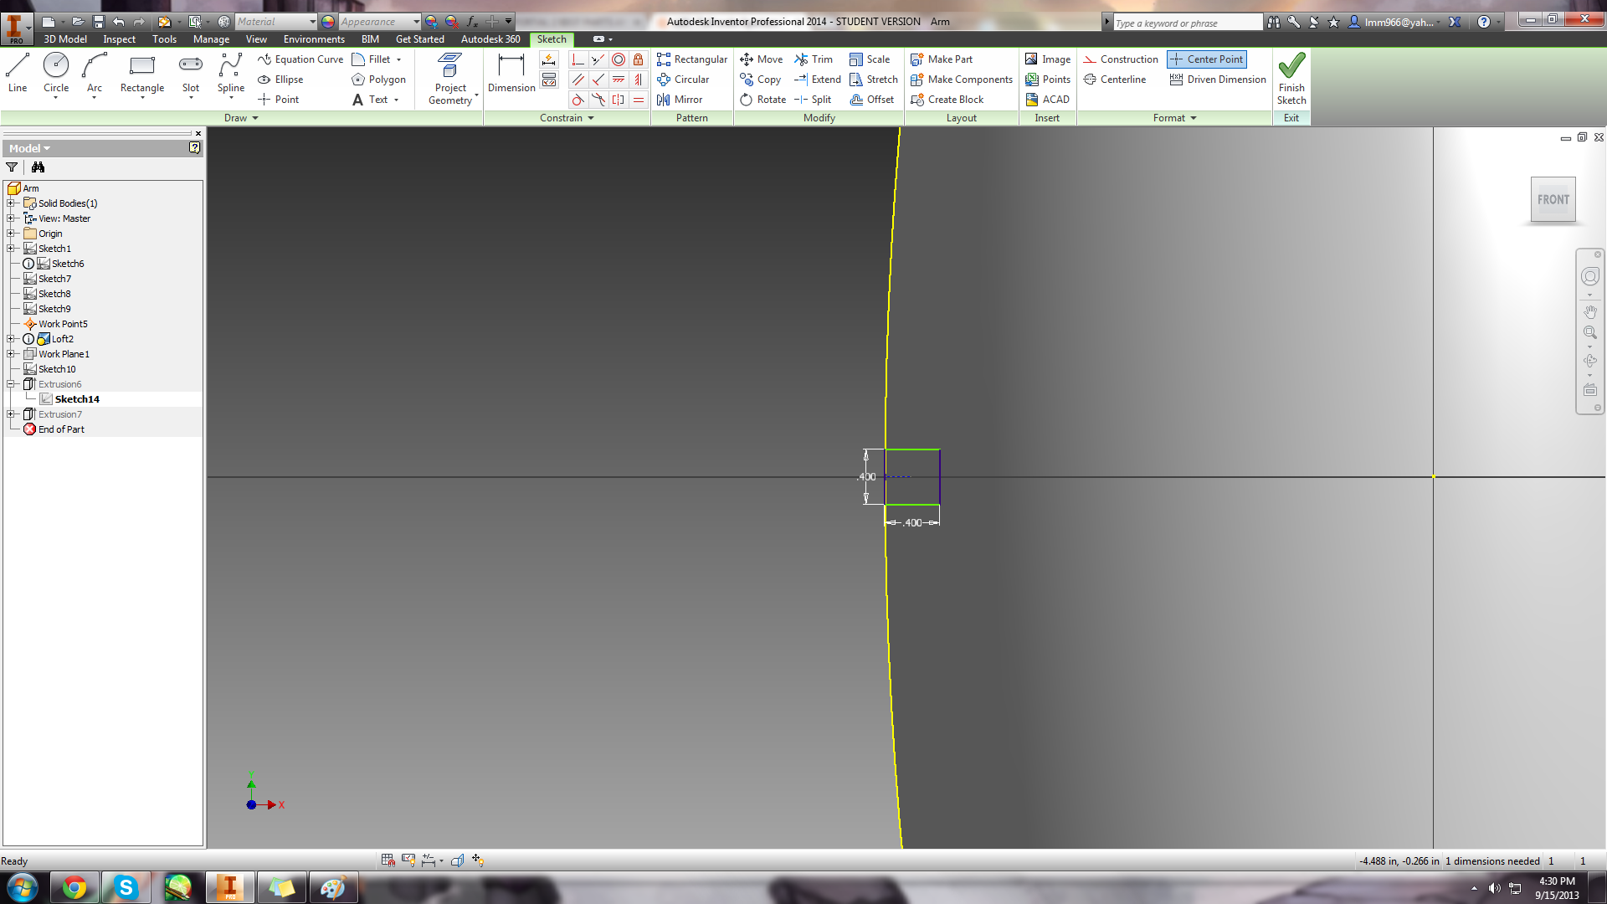Open the Draw panel dropdown
The image size is (1607, 904).
click(x=241, y=118)
